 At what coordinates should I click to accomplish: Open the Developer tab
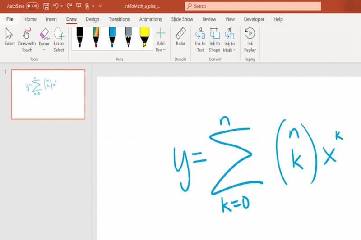254,19
